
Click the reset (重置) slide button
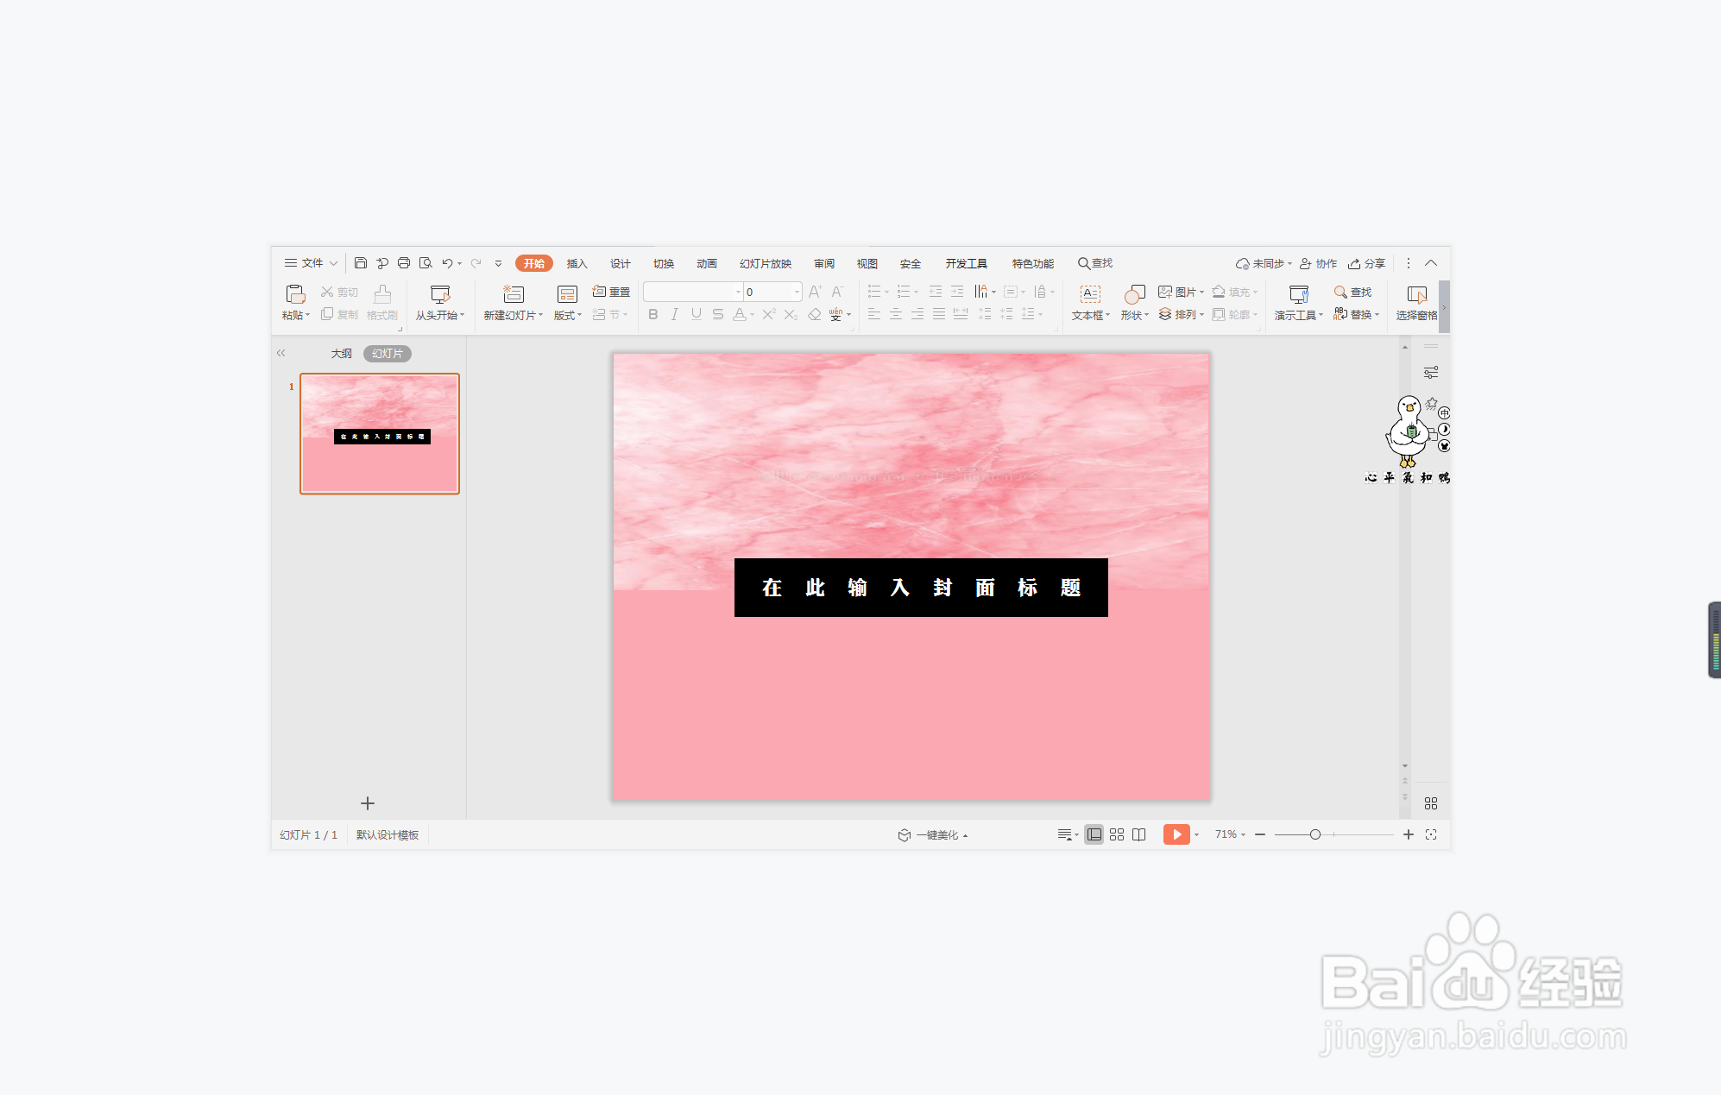[x=611, y=293]
